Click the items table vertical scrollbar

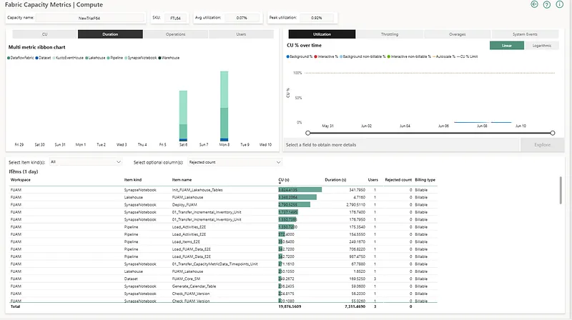pos(561,190)
